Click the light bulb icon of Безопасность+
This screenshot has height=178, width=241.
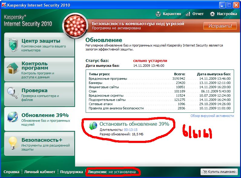pos(13,143)
